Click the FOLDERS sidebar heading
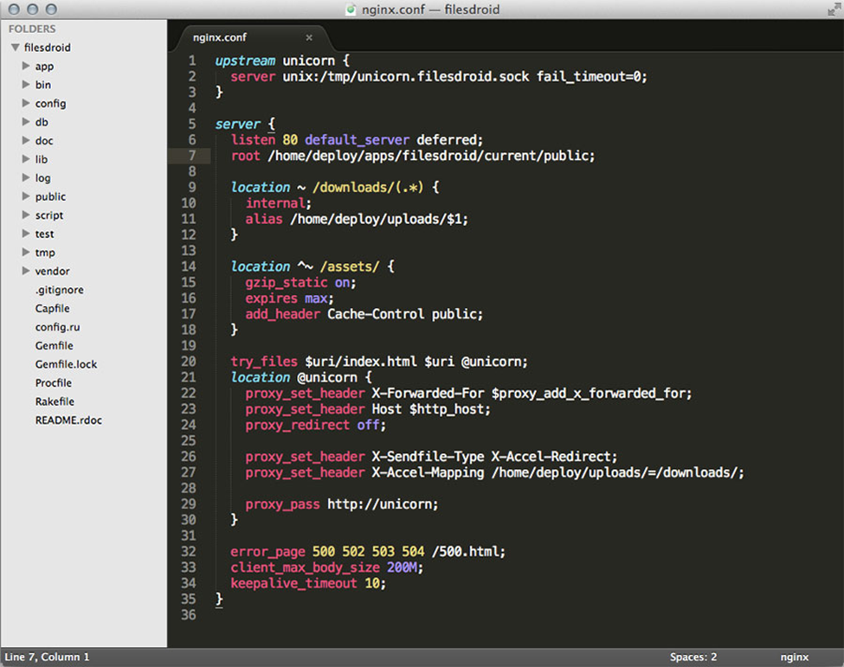The image size is (844, 667). click(32, 29)
